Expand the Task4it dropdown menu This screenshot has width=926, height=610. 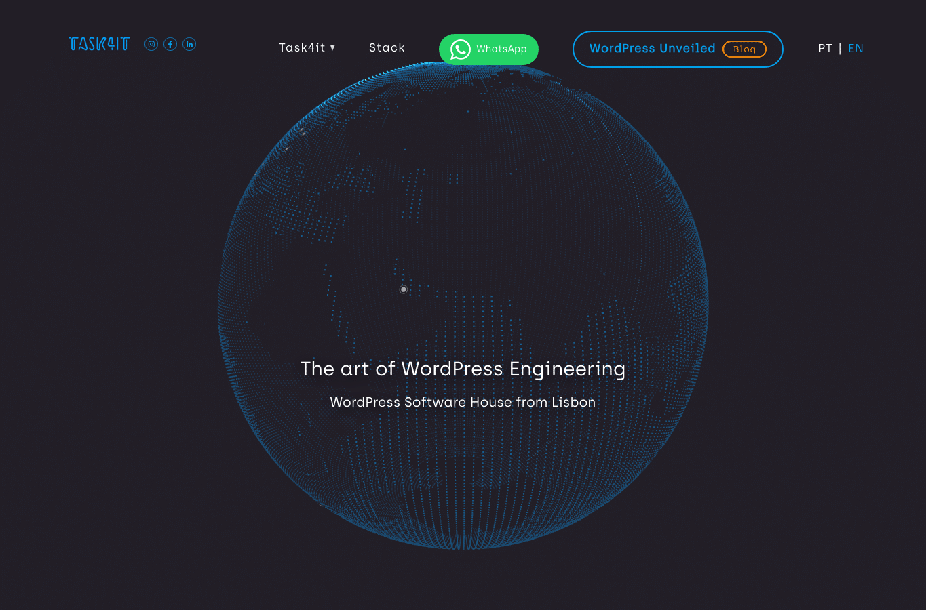point(307,47)
